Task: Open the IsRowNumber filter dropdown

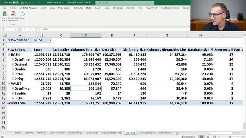Action: (50, 41)
